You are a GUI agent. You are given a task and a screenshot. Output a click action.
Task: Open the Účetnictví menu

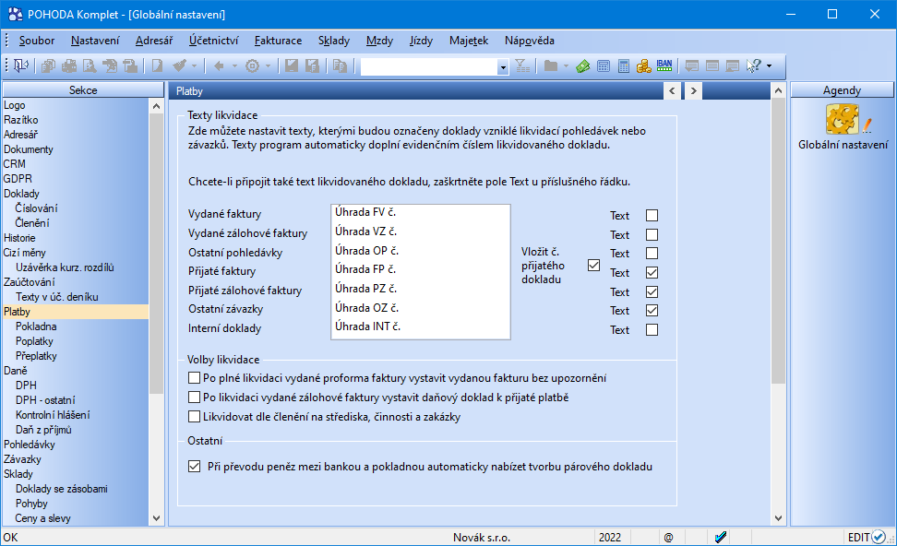[214, 41]
